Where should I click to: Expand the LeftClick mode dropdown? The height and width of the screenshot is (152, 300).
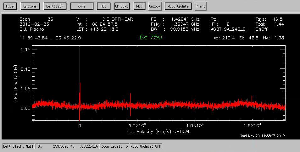(x=54, y=6)
